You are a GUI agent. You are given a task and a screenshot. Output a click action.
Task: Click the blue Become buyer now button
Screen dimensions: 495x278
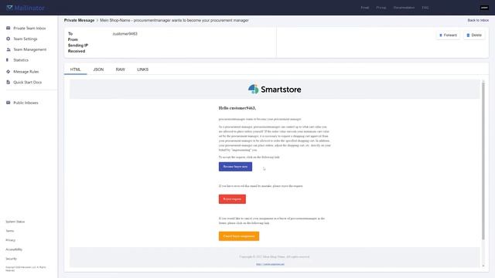pyautogui.click(x=235, y=167)
